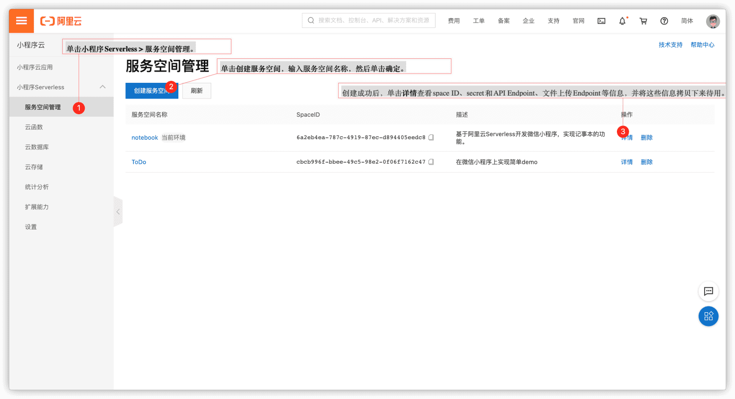Select 云函数 in the sidebar
This screenshot has width=735, height=399.
point(34,127)
